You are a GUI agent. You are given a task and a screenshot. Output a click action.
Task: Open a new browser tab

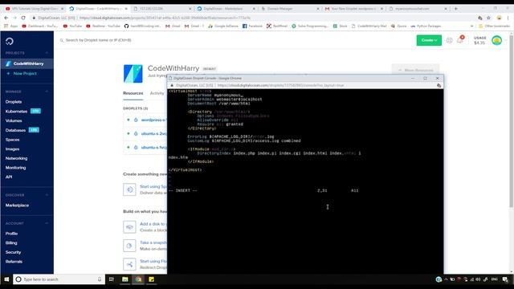pyautogui.click(x=456, y=9)
